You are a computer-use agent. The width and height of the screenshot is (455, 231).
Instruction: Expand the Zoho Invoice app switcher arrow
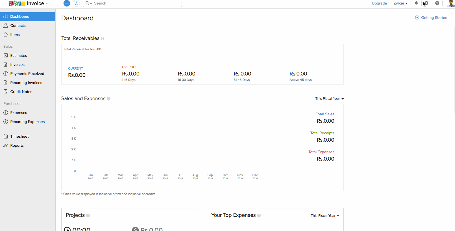click(x=47, y=4)
